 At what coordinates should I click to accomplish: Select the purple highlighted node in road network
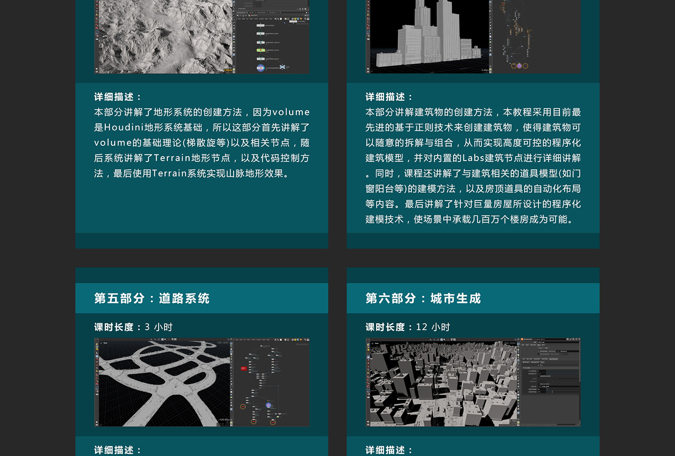pos(268,405)
